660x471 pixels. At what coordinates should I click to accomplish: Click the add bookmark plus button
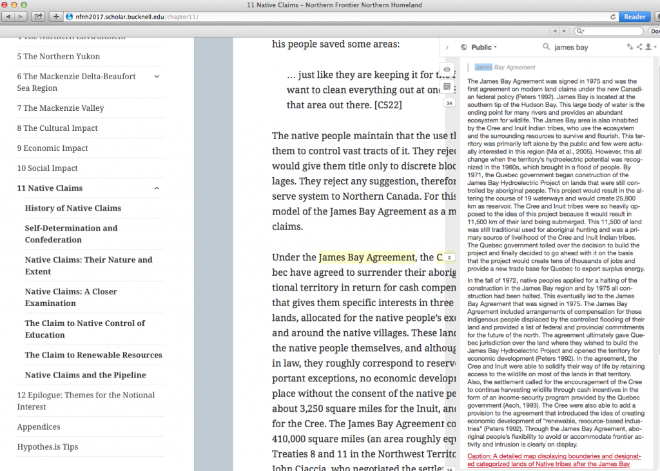click(57, 16)
